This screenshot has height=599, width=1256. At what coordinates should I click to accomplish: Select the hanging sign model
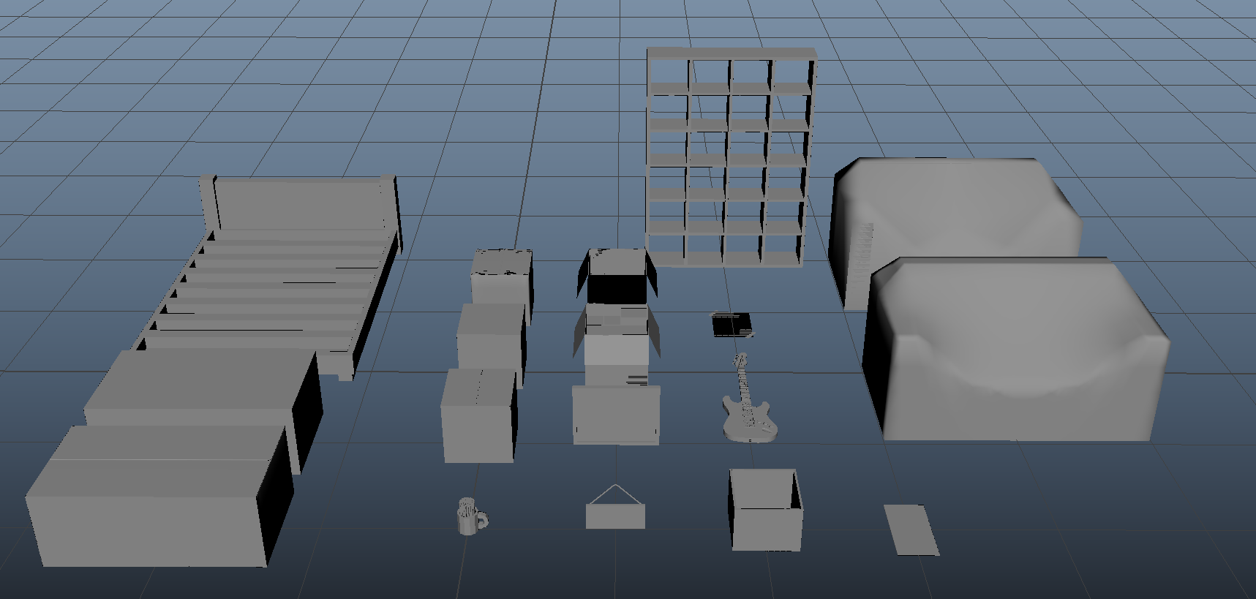click(x=616, y=506)
